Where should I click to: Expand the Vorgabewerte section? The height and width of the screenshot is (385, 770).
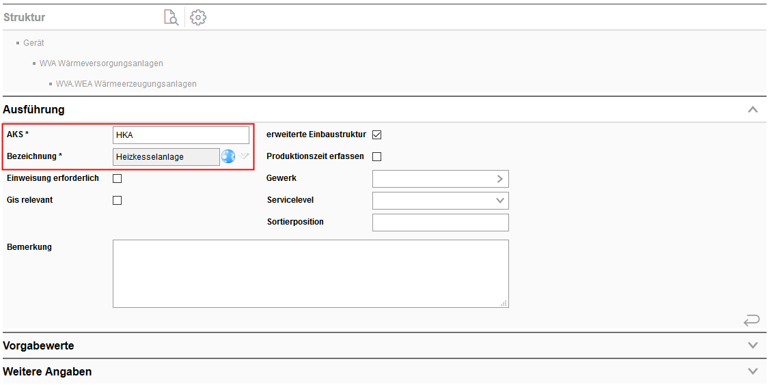click(x=753, y=345)
